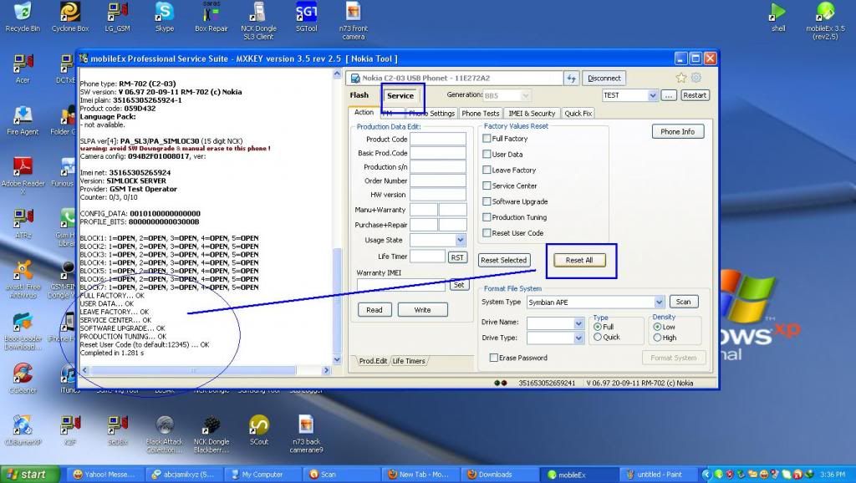Enable the Reset User Code checkbox
The height and width of the screenshot is (483, 856).
pos(487,233)
